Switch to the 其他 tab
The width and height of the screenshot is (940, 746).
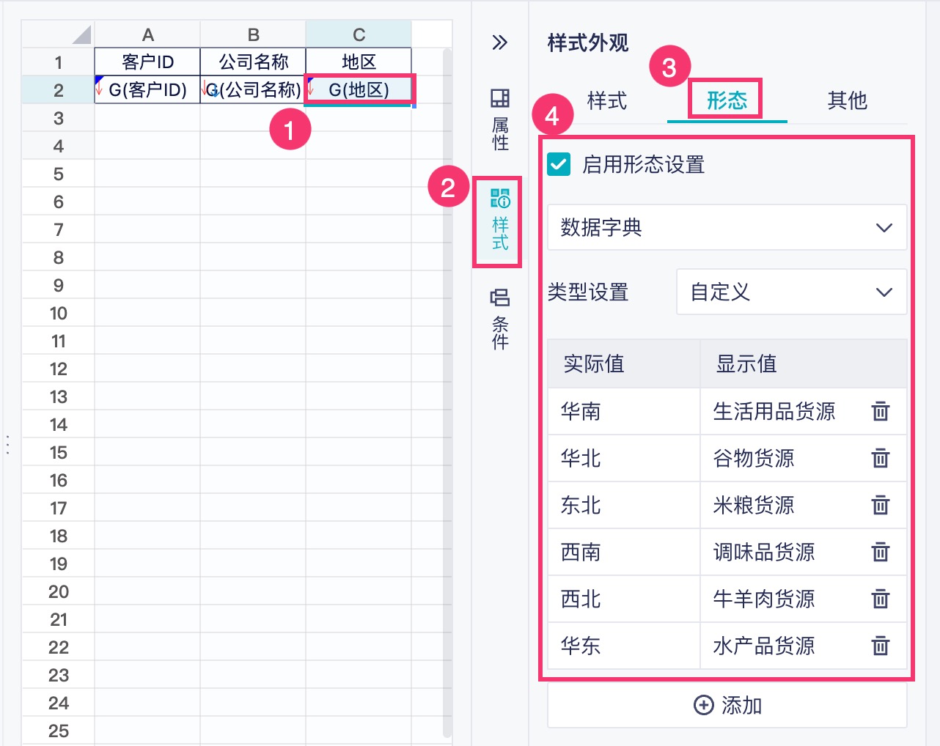tap(847, 100)
